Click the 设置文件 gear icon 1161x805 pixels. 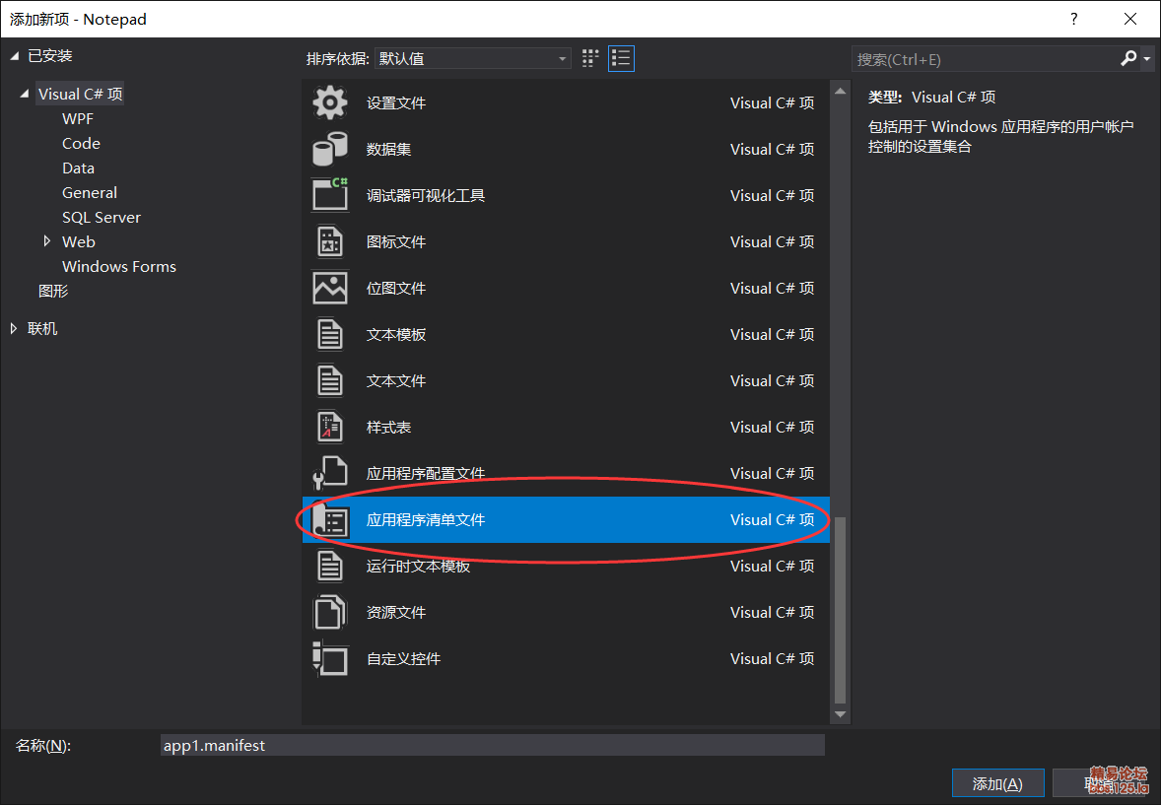329,102
